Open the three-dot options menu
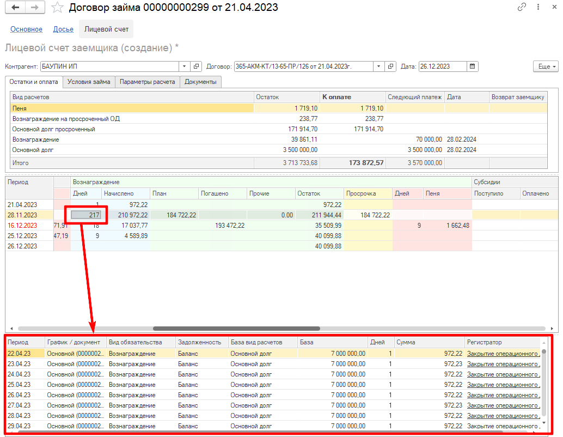This screenshot has width=563, height=437. click(538, 7)
